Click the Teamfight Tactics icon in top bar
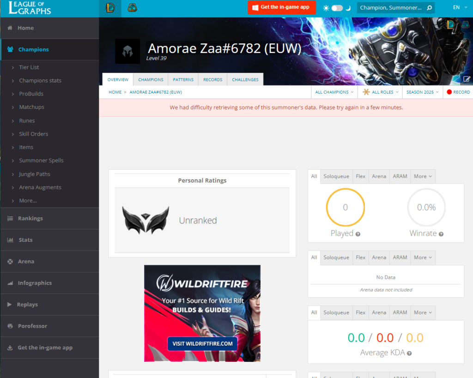The image size is (473, 378). coord(132,8)
